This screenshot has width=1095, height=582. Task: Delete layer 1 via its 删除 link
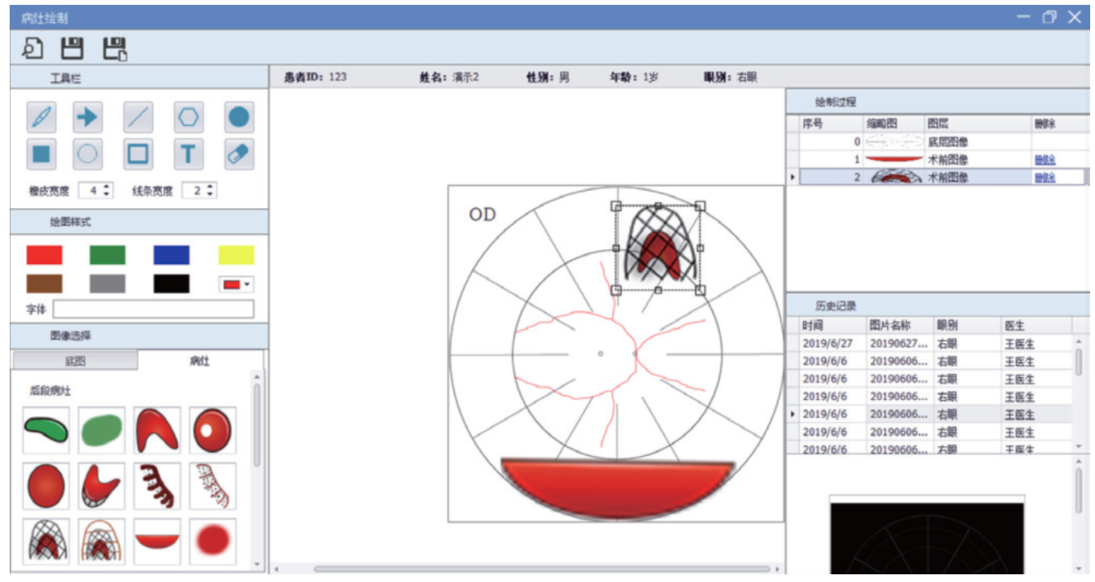(1045, 160)
